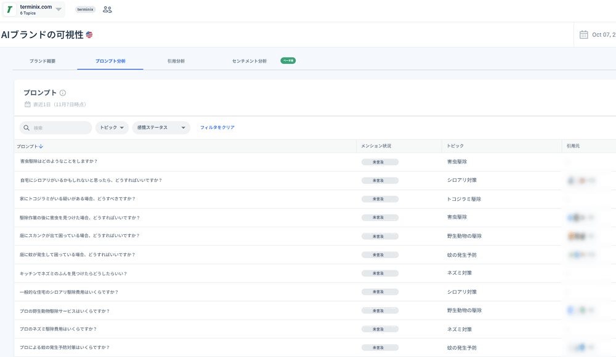
Task: Click the search magnifier icon
Action: coord(26,128)
